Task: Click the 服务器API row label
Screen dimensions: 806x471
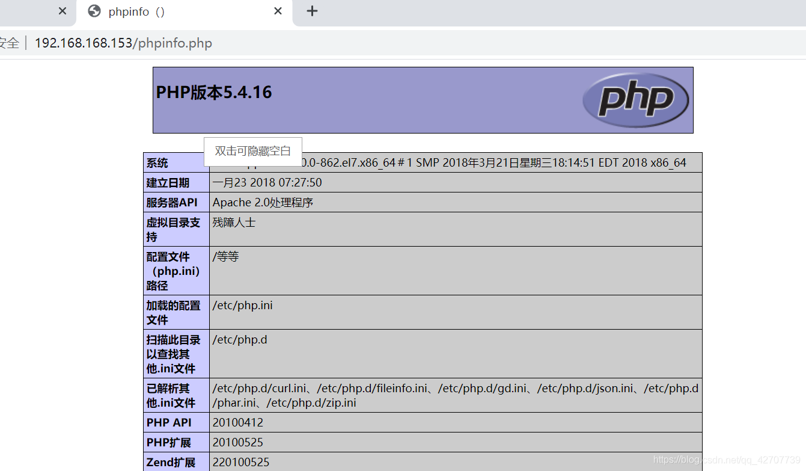Action: click(176, 202)
